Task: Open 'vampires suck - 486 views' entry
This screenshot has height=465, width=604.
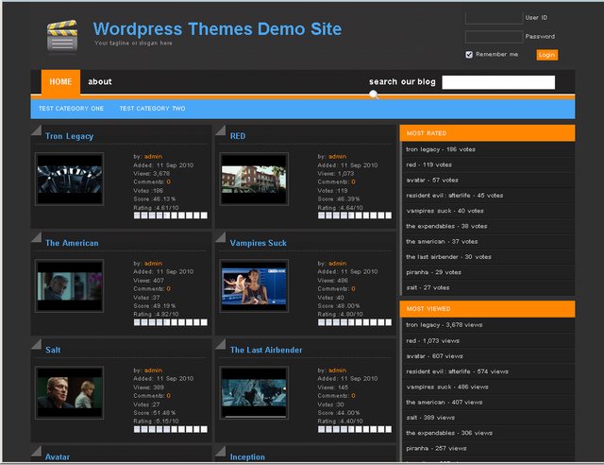Action: [447, 387]
